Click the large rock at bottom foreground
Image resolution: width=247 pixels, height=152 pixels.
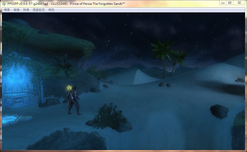coord(68,141)
